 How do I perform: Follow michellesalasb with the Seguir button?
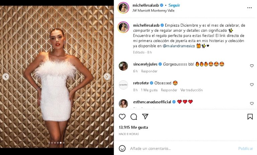[174, 5]
